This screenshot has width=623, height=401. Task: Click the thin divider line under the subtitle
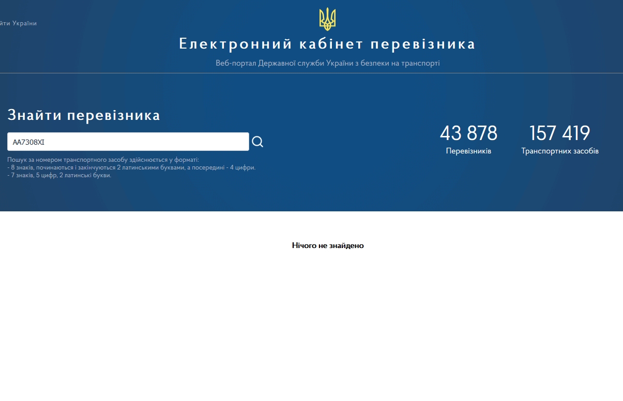point(311,73)
